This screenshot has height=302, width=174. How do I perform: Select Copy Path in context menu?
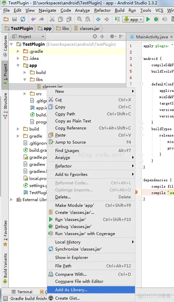pyautogui.click(x=91, y=114)
